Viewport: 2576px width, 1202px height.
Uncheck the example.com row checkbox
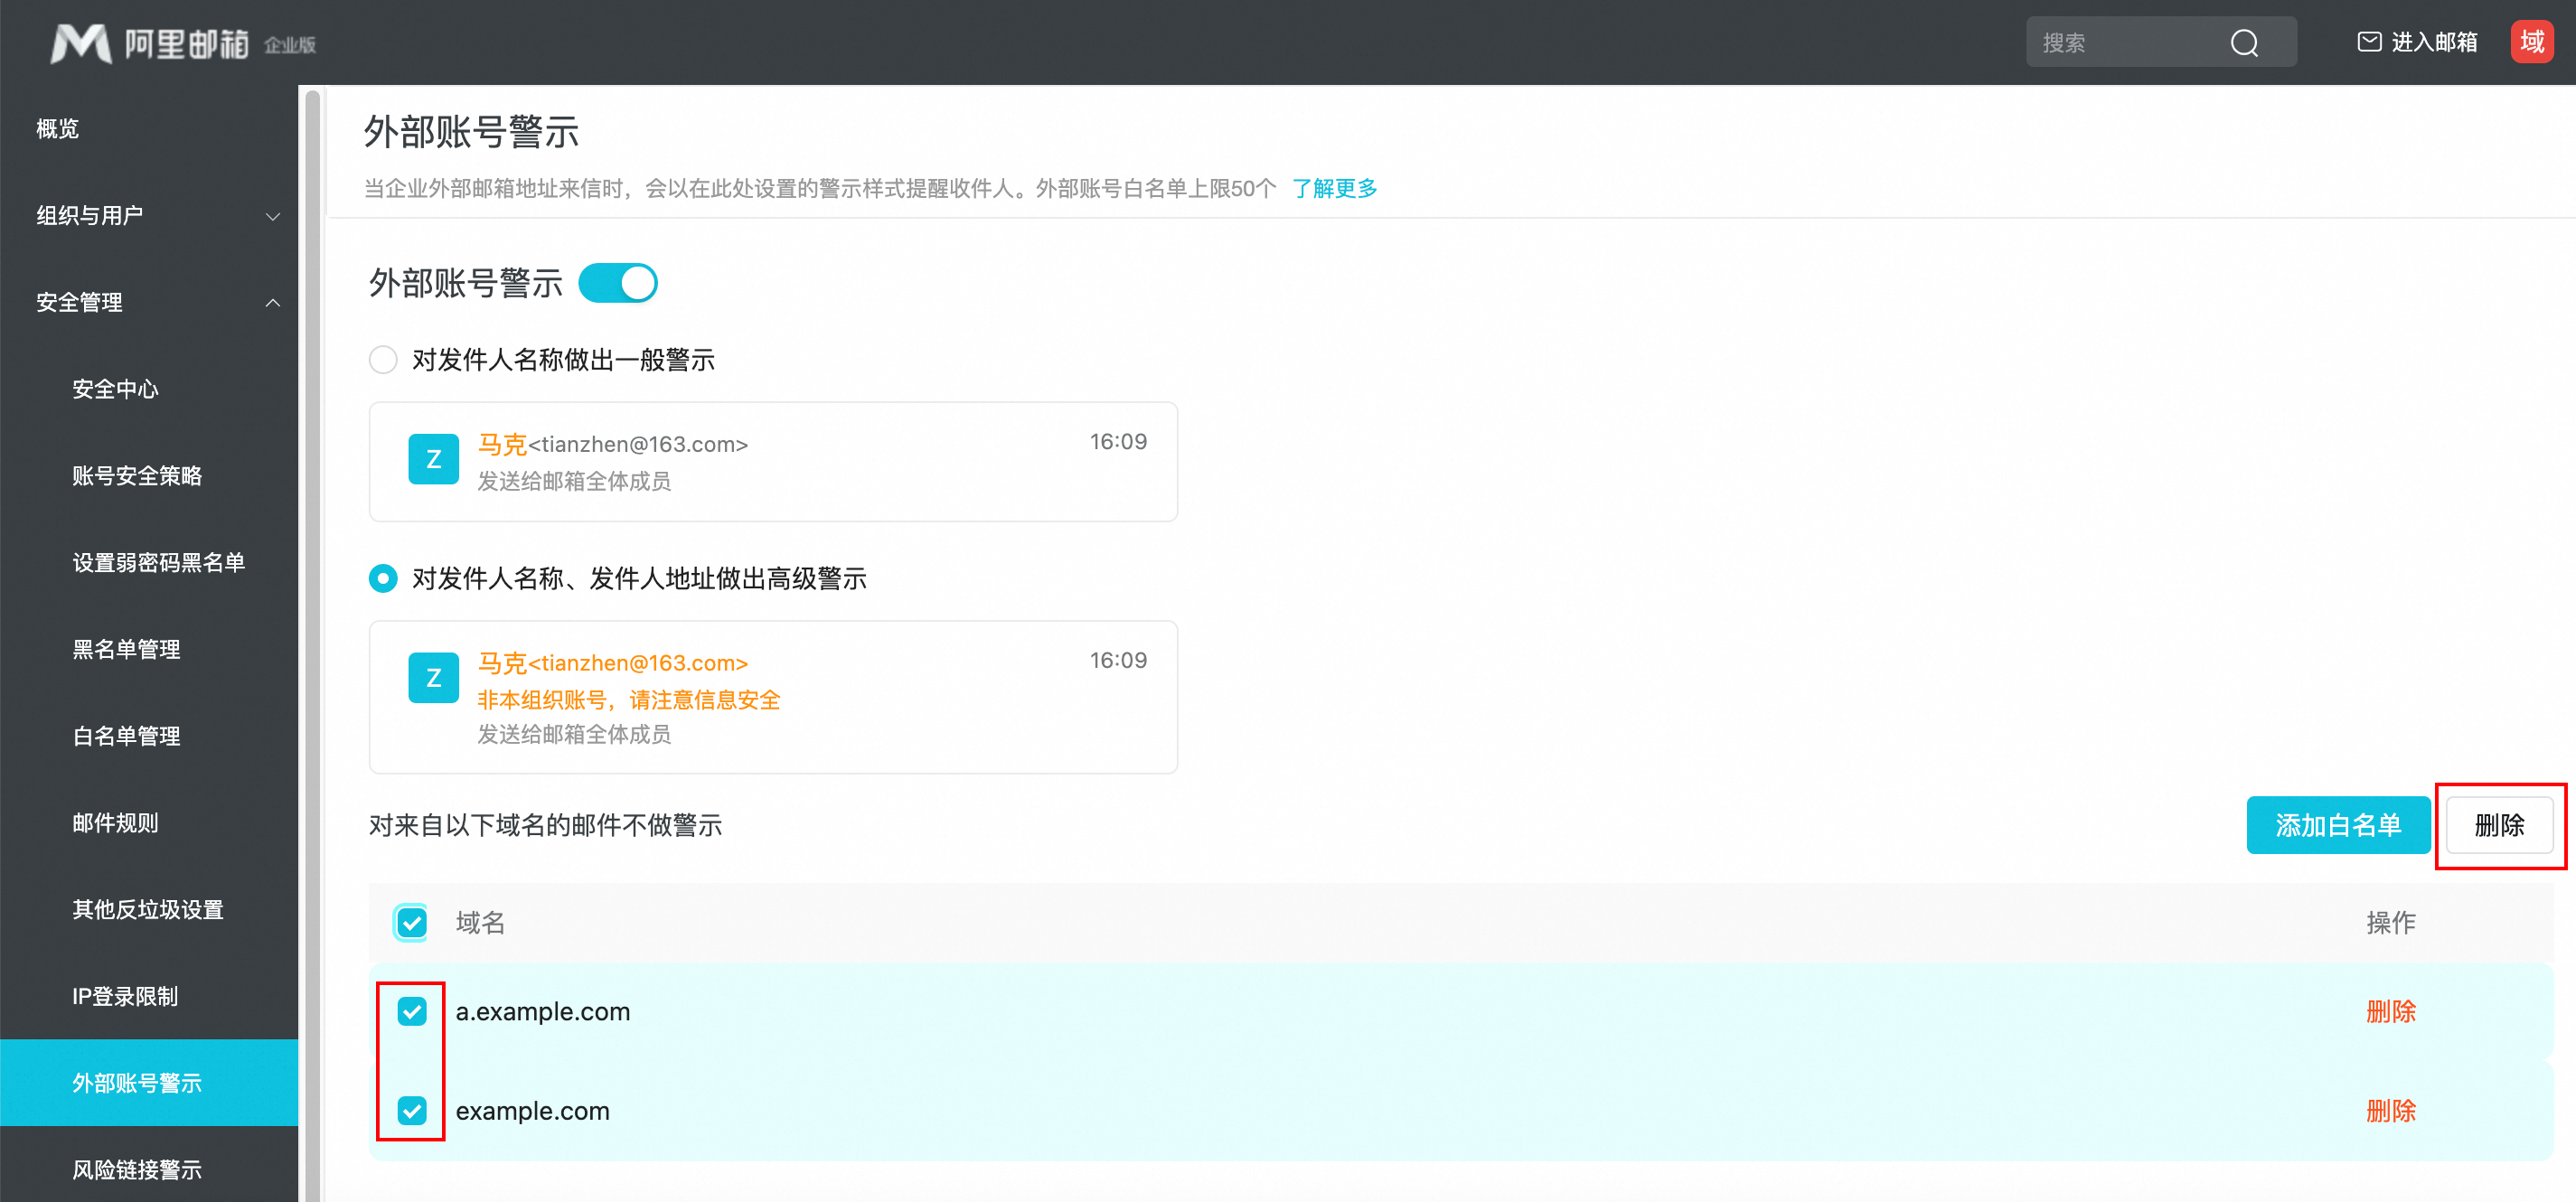point(411,1110)
